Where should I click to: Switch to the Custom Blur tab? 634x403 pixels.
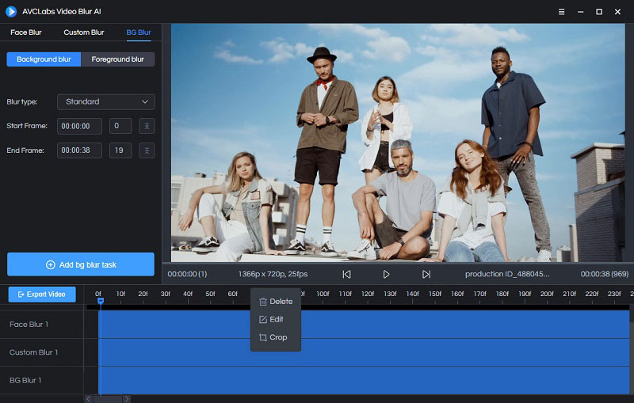tap(84, 32)
